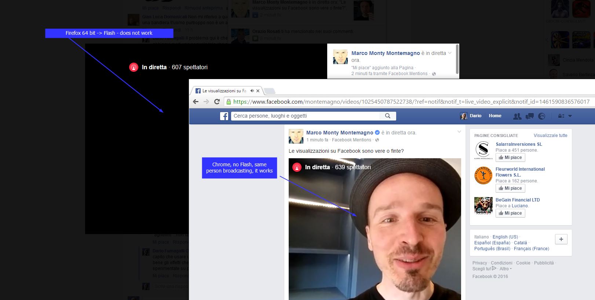Viewport: 595px width, 300px height.
Task: Switch language to Français (France)
Action: [x=532, y=249]
